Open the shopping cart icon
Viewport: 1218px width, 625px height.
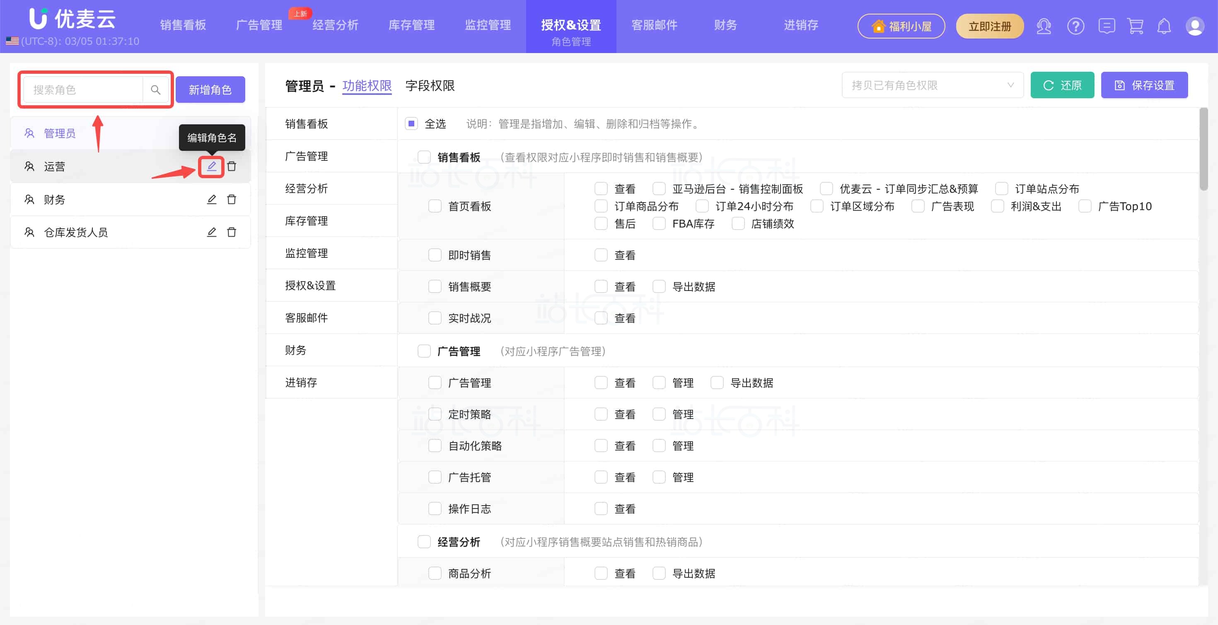1135,27
